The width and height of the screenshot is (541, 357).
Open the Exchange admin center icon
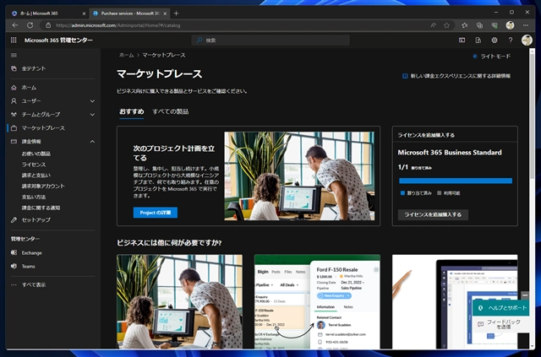[14, 252]
